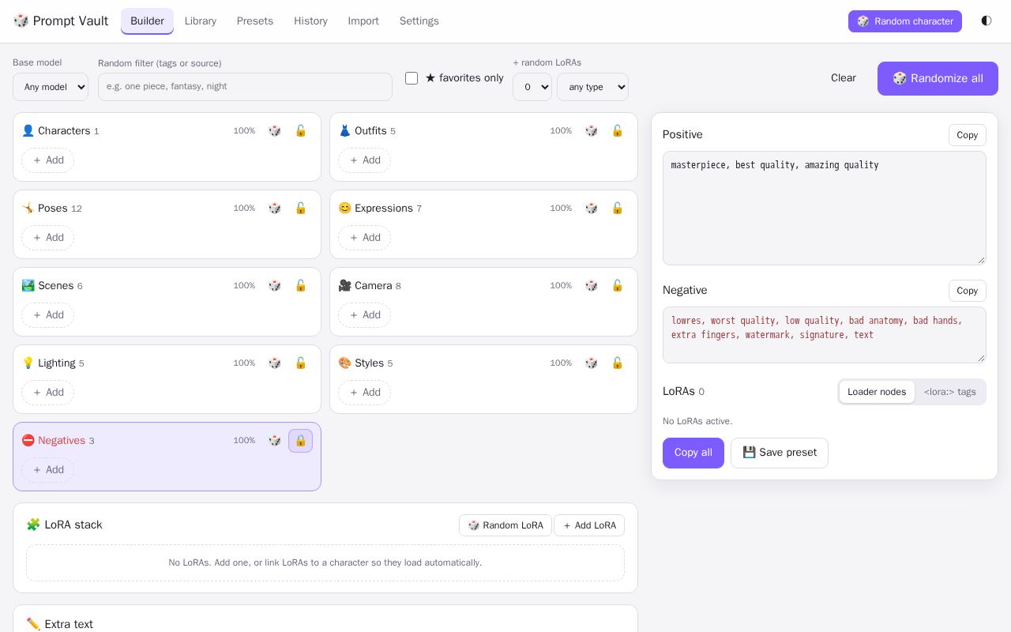The image size is (1011, 632).
Task: Enable favorites only checkbox
Action: coord(412,78)
